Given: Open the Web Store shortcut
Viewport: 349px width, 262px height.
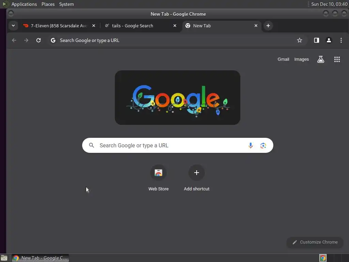Looking at the screenshot, I should point(158,173).
